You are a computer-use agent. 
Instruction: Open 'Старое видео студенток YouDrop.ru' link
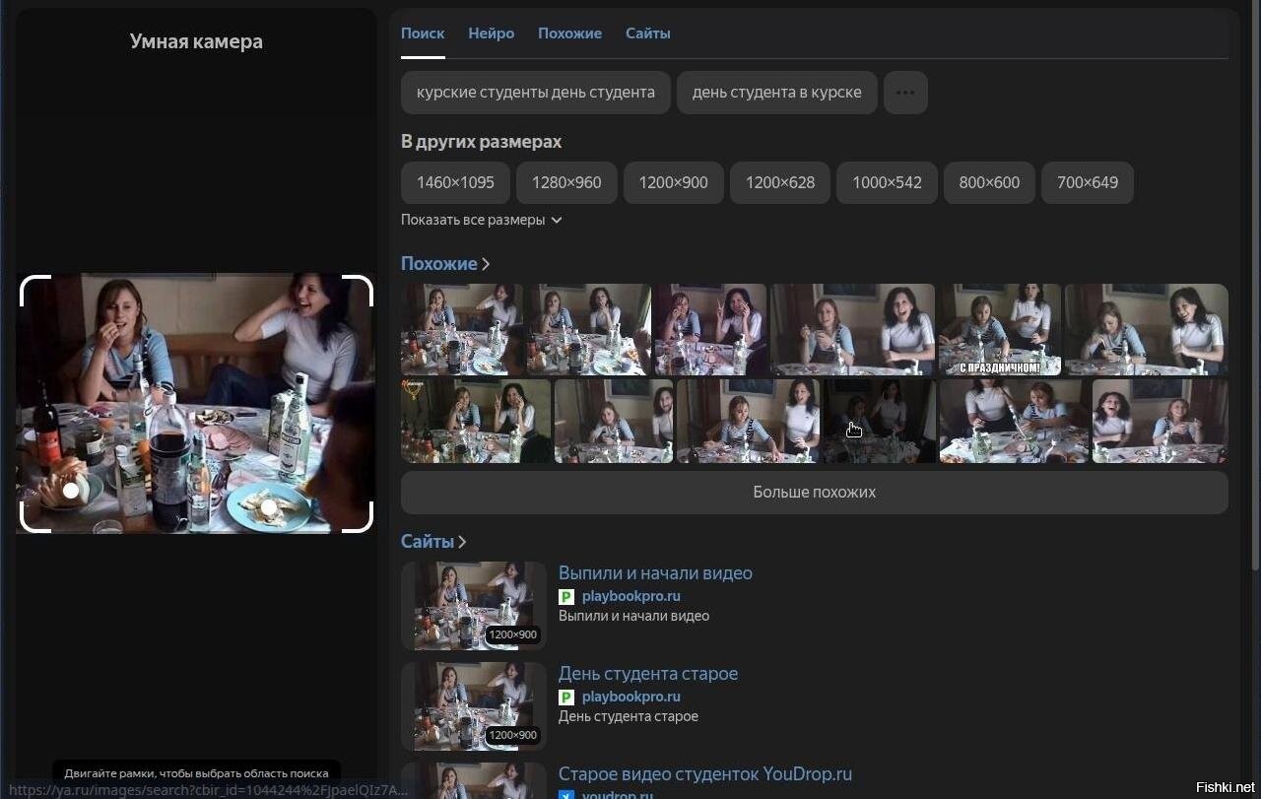(705, 774)
